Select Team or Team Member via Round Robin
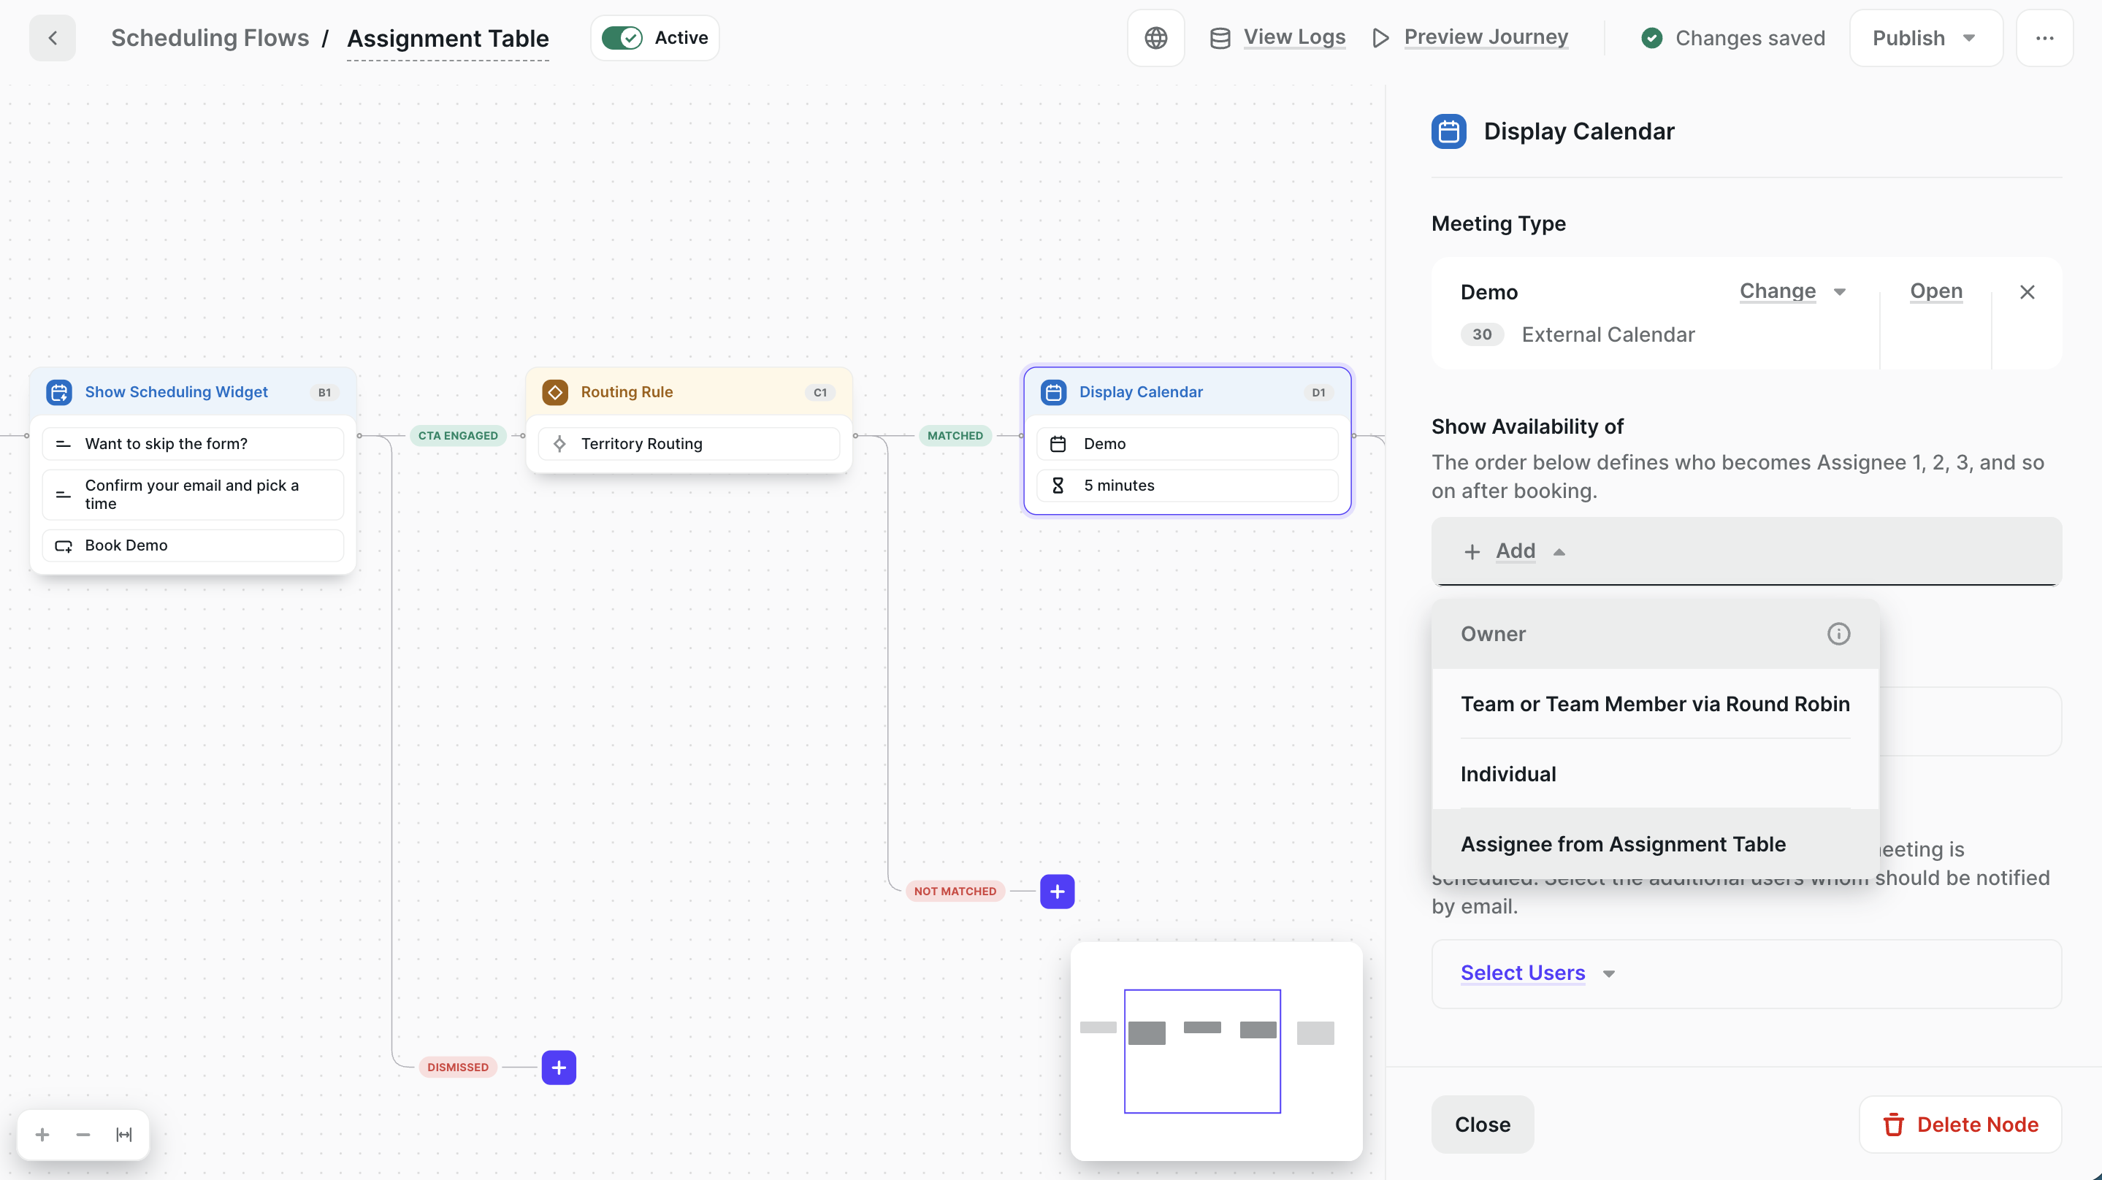 1655,704
